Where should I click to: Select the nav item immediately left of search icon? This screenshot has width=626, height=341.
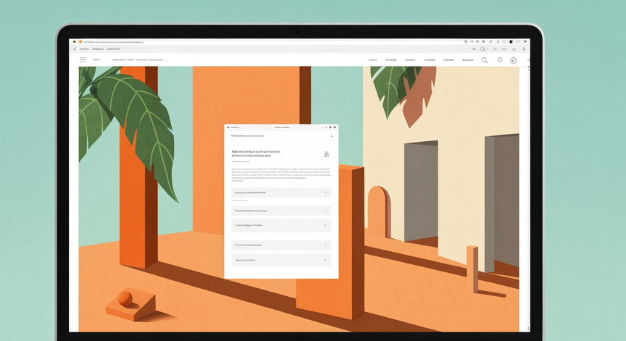click(467, 60)
